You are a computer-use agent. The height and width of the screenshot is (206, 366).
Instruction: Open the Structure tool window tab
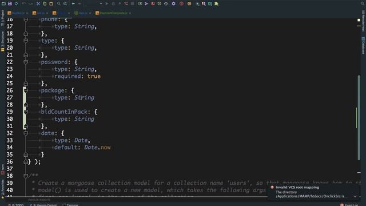pyautogui.click(x=2, y=41)
